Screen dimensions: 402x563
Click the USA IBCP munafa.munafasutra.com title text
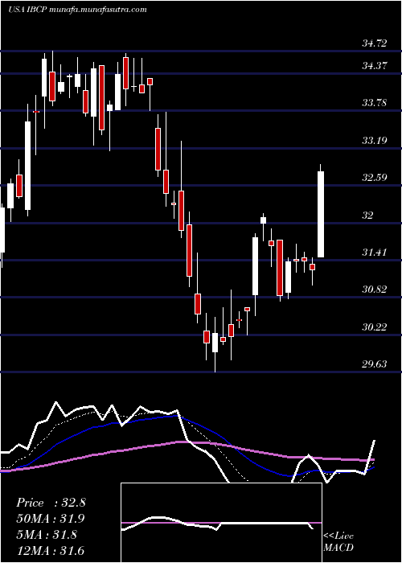tap(77, 10)
